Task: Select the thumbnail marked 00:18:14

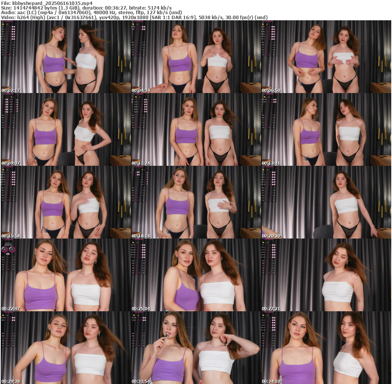Action: (196, 202)
